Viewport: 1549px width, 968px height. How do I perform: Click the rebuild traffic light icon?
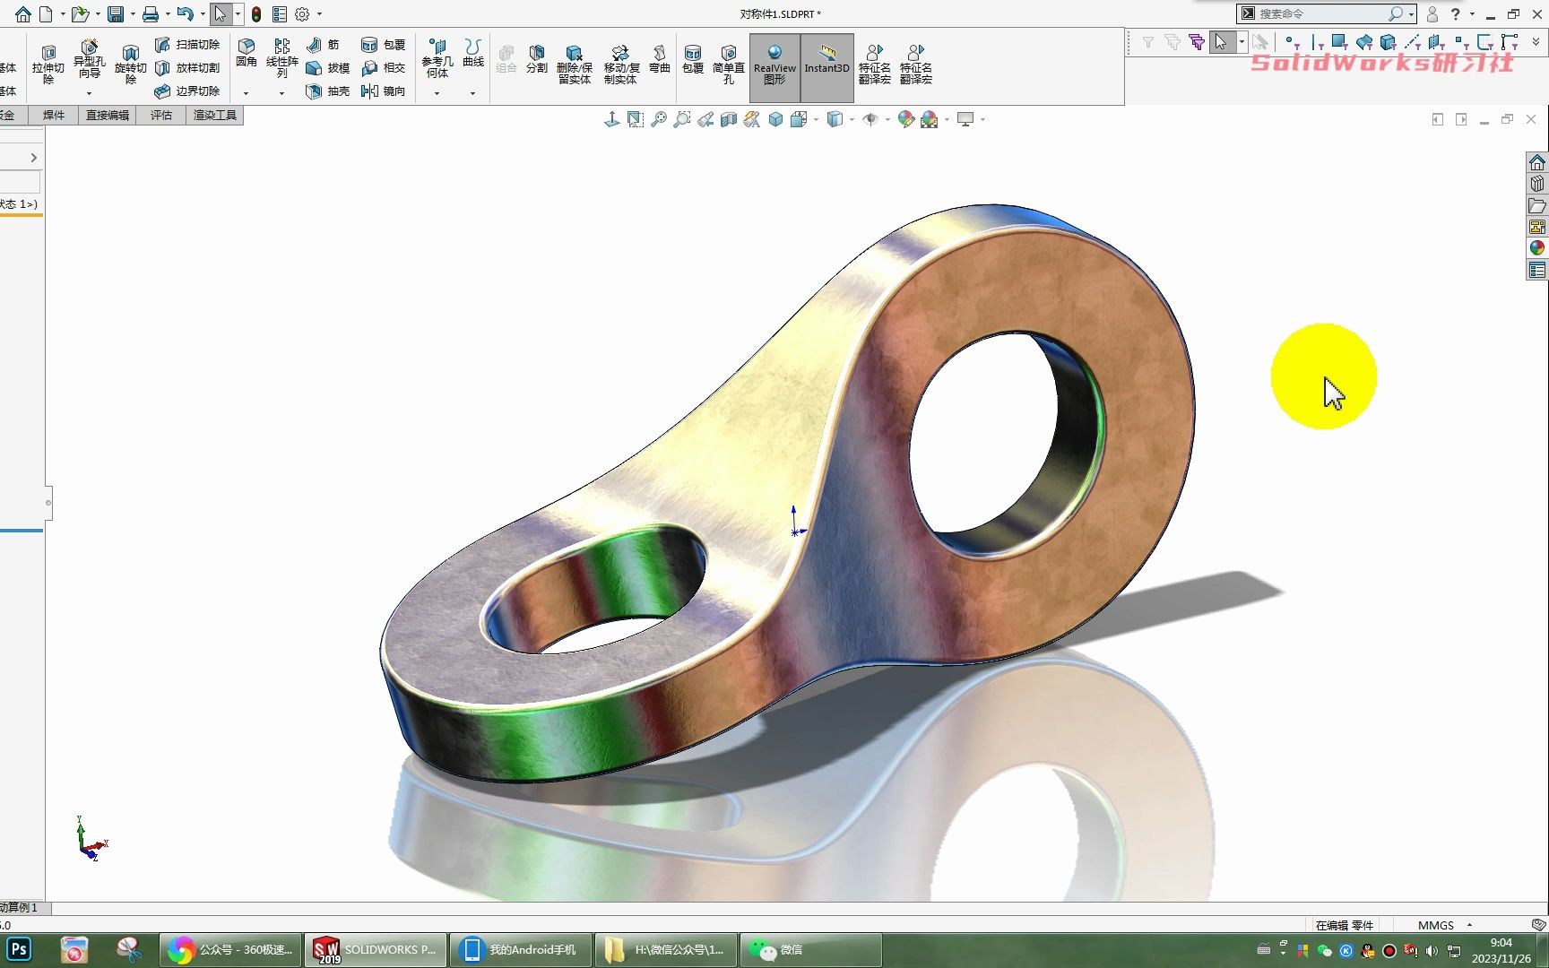click(x=256, y=14)
